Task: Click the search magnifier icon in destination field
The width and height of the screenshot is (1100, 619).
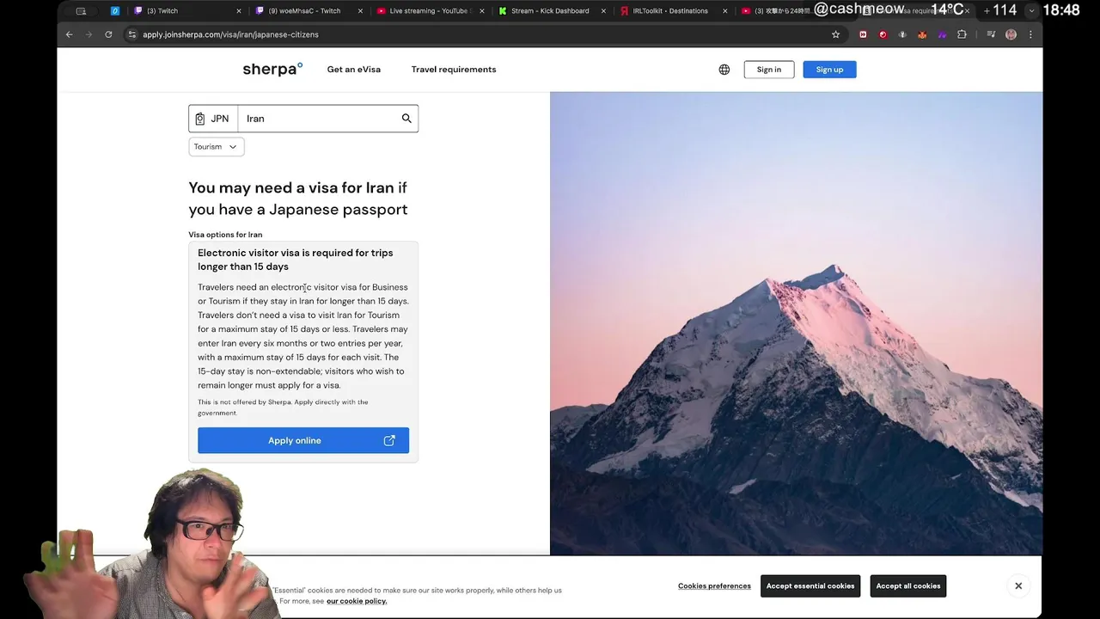Action: (406, 119)
